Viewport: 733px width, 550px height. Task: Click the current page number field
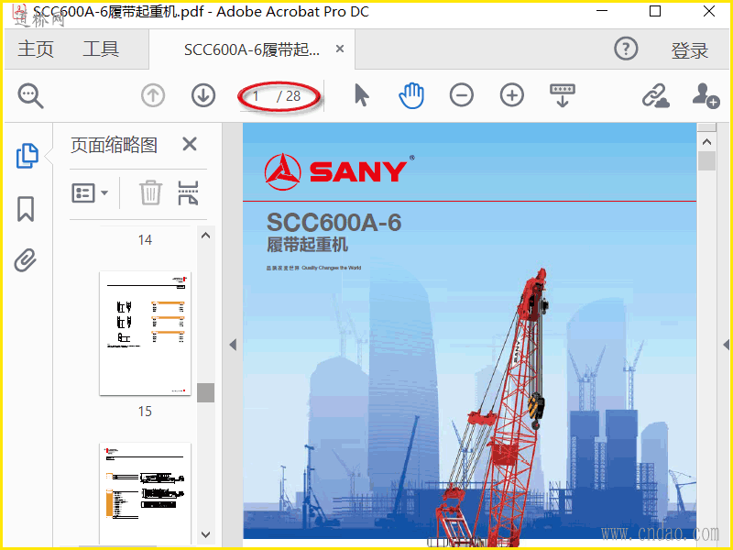[x=256, y=96]
